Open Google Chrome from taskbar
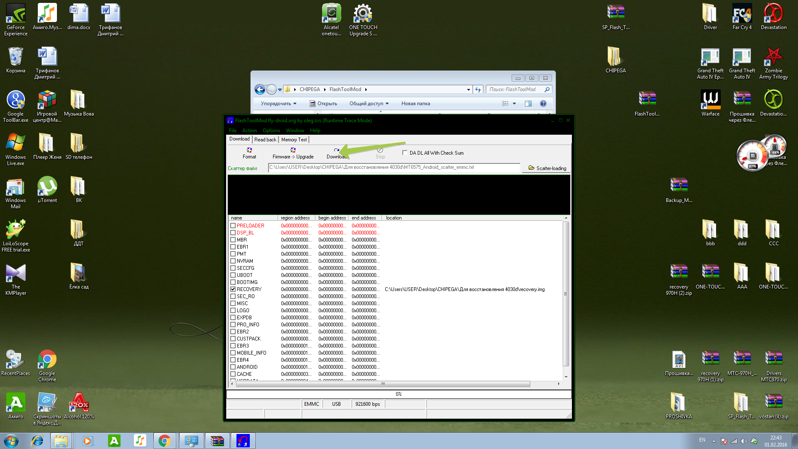This screenshot has height=449, width=798. point(164,441)
